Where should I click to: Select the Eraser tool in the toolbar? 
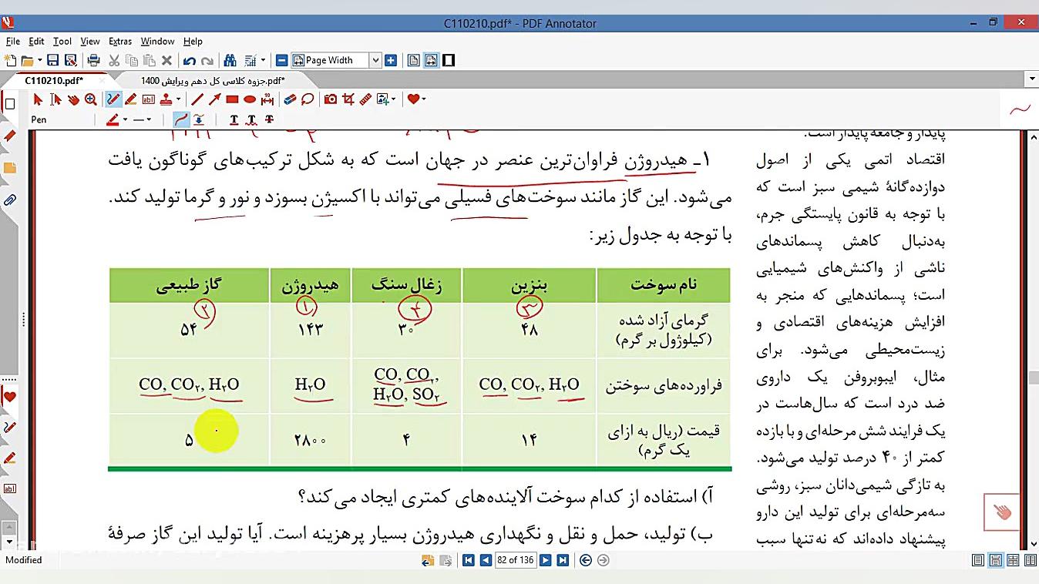coord(290,99)
